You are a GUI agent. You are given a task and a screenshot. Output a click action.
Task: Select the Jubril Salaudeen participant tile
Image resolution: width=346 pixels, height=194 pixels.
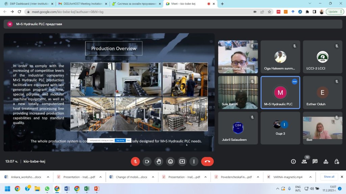(x=238, y=128)
